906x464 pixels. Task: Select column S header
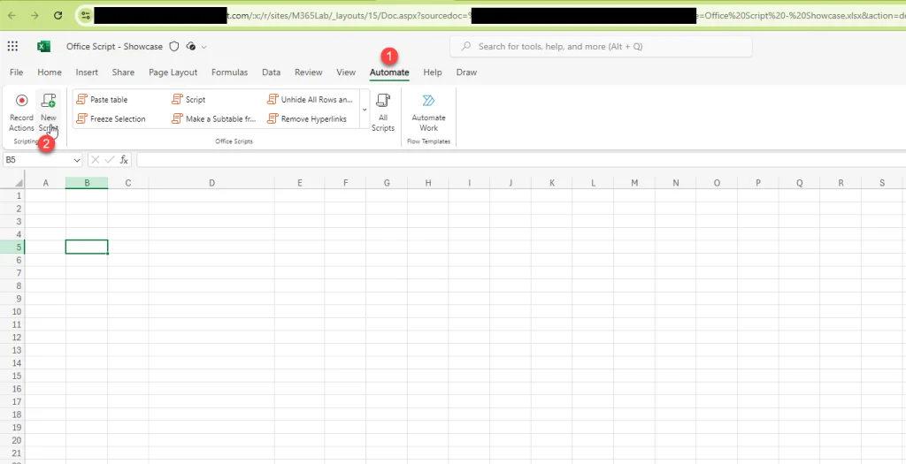pyautogui.click(x=882, y=183)
